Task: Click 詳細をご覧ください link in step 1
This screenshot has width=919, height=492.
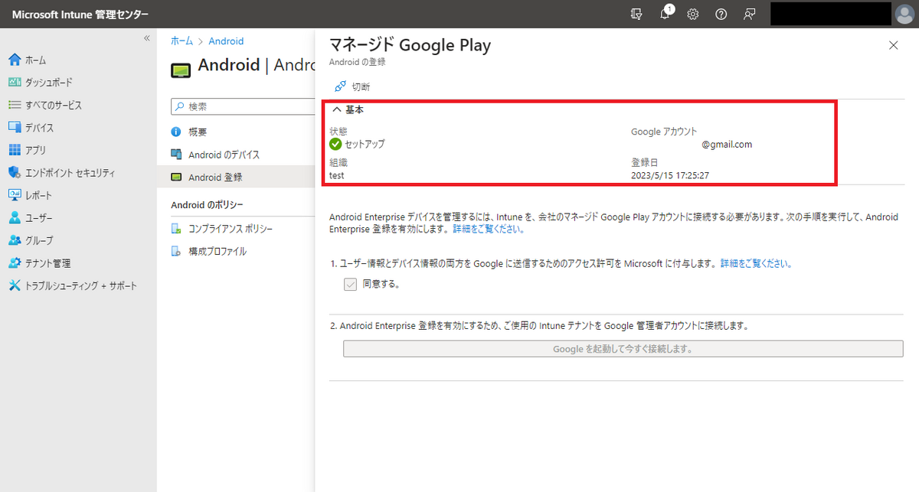Action: (x=756, y=263)
